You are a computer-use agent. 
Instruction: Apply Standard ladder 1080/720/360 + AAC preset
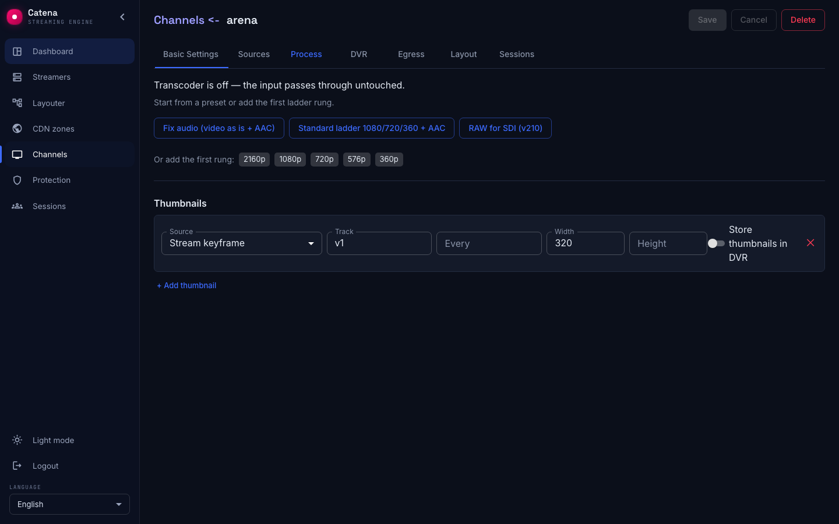[x=372, y=128]
